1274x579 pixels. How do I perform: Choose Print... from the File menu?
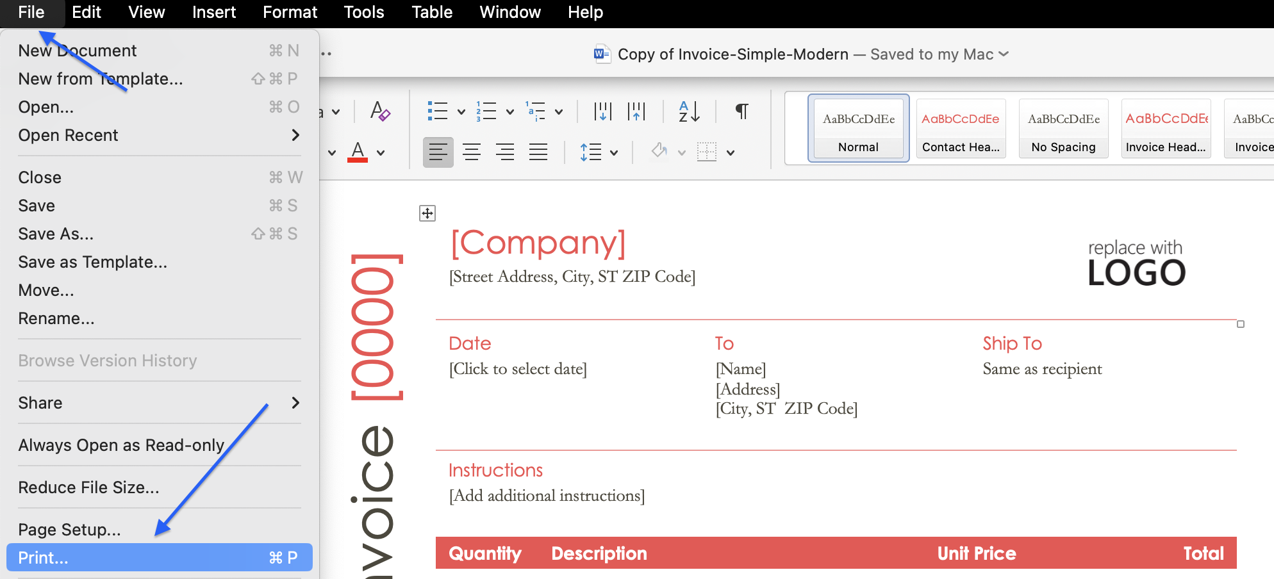click(x=160, y=557)
